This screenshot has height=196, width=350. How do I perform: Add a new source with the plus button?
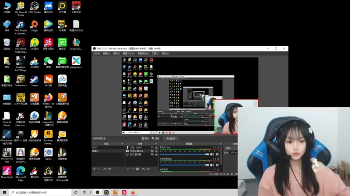pos(128,169)
